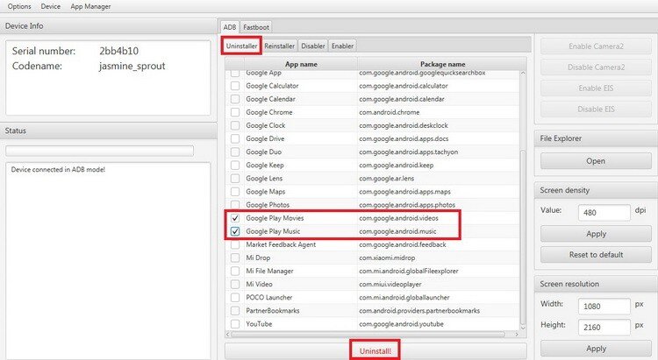
Task: Click the vertical scrollbar of app list
Action: 523,236
